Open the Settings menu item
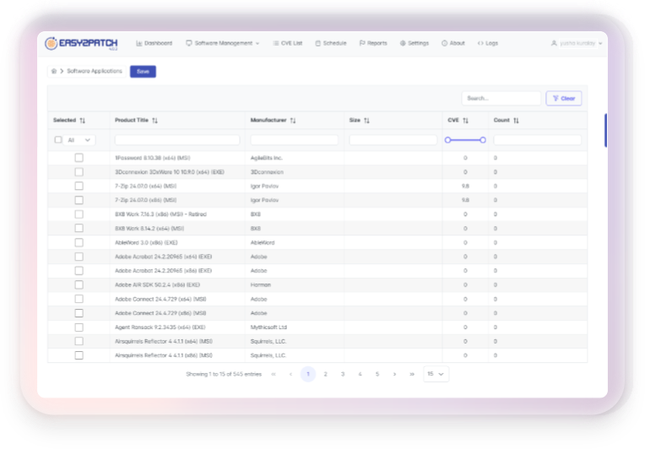Image resolution: width=645 pixels, height=449 pixels. pyautogui.click(x=415, y=43)
